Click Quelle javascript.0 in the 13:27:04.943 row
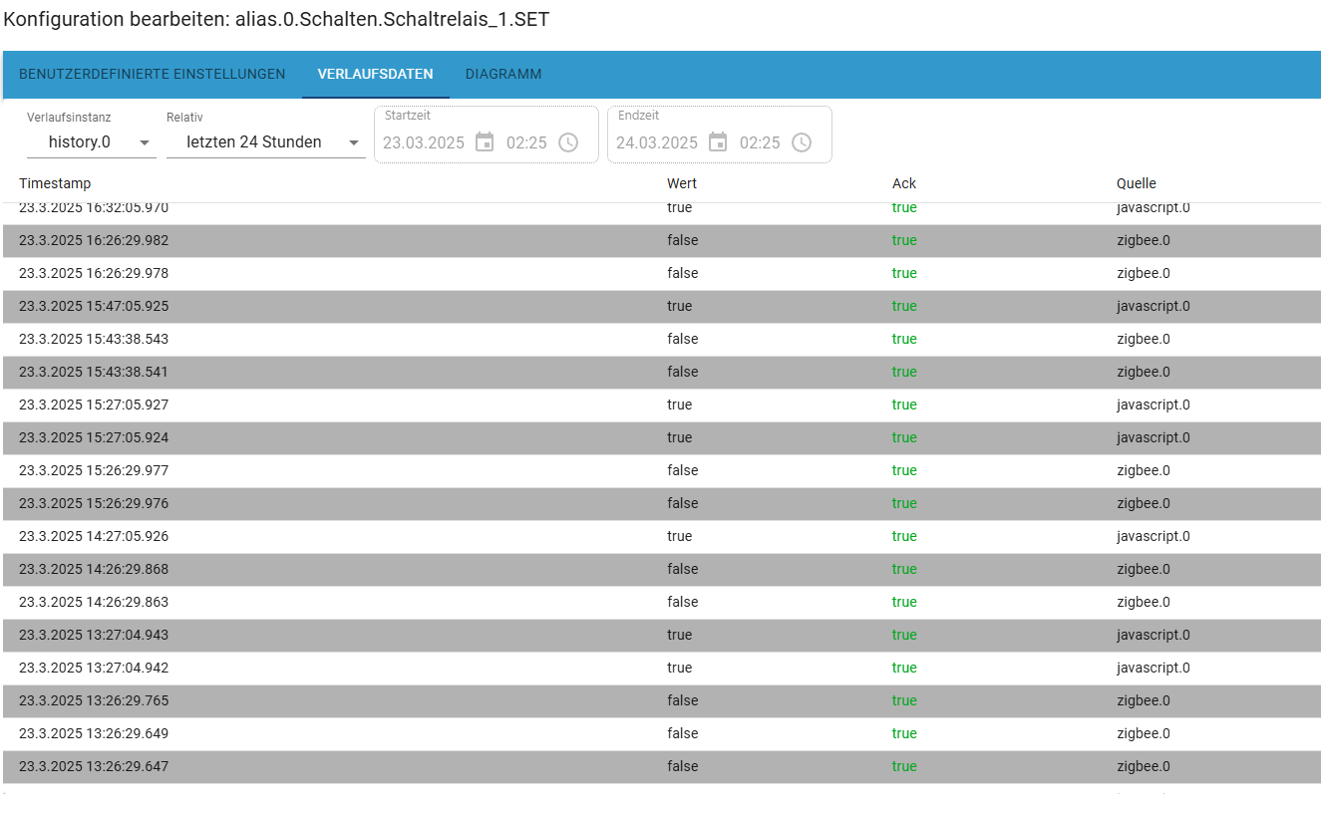 point(1154,635)
